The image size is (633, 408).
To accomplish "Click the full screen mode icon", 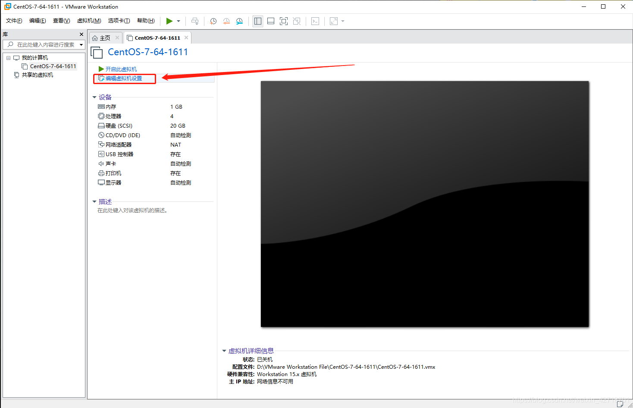I will 284,21.
